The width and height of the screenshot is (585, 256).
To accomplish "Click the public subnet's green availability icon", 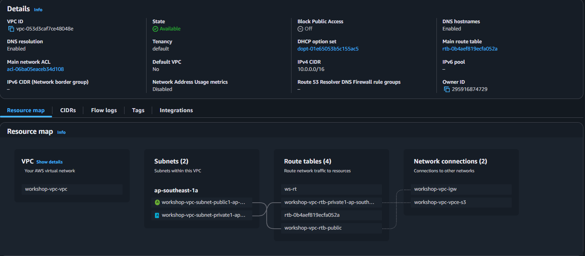I will point(157,203).
